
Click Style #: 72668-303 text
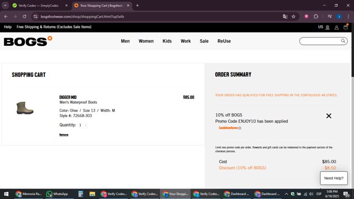pyautogui.click(x=76, y=116)
